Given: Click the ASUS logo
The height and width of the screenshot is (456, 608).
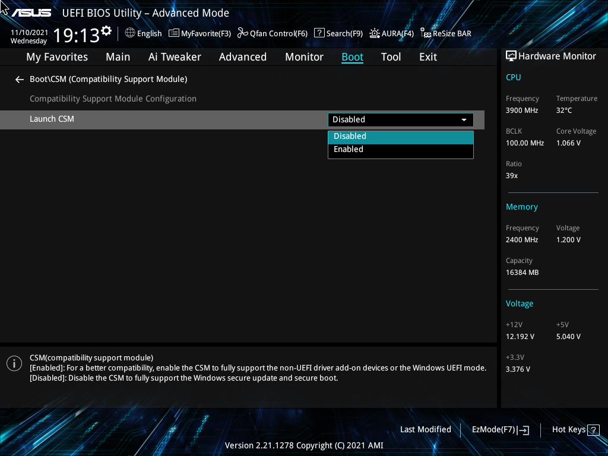Looking at the screenshot, I should coord(31,13).
